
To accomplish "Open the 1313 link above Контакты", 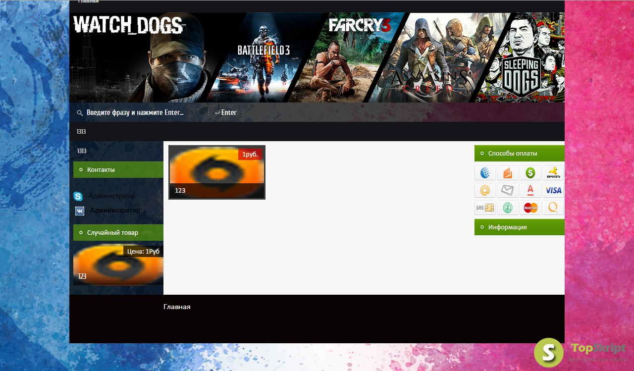I will point(82,151).
